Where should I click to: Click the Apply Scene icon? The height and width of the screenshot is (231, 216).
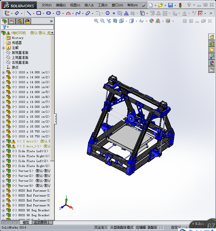[158, 21]
